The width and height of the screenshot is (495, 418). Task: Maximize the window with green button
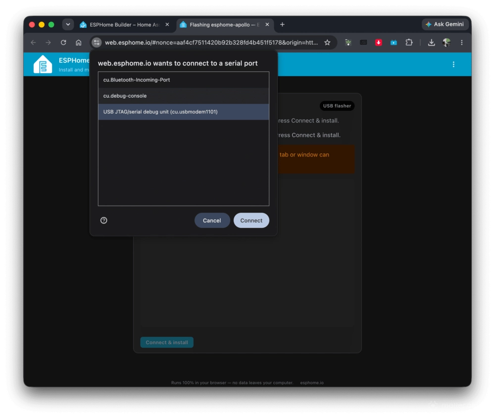click(x=51, y=25)
